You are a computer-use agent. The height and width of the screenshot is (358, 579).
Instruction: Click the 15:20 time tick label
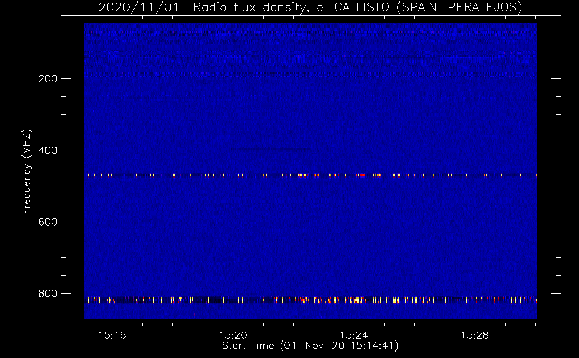pyautogui.click(x=233, y=335)
